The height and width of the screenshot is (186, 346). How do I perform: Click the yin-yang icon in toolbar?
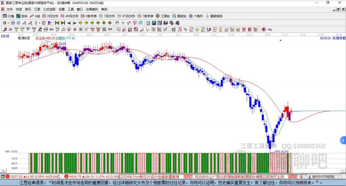[264, 29]
